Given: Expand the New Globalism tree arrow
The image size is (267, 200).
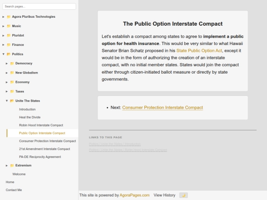Looking at the screenshot, I should tap(6, 73).
